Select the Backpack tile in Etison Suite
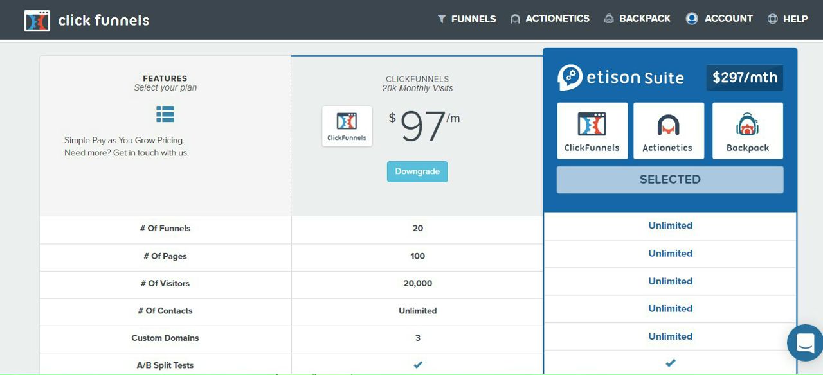Viewport: 823px width, 375px height. pos(748,131)
